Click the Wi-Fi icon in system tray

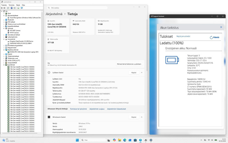point(209,140)
